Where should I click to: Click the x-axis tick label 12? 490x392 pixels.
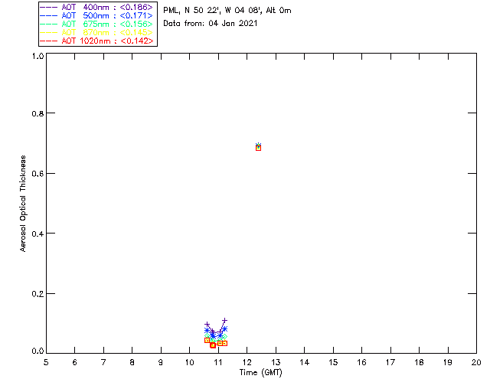tap(247, 362)
